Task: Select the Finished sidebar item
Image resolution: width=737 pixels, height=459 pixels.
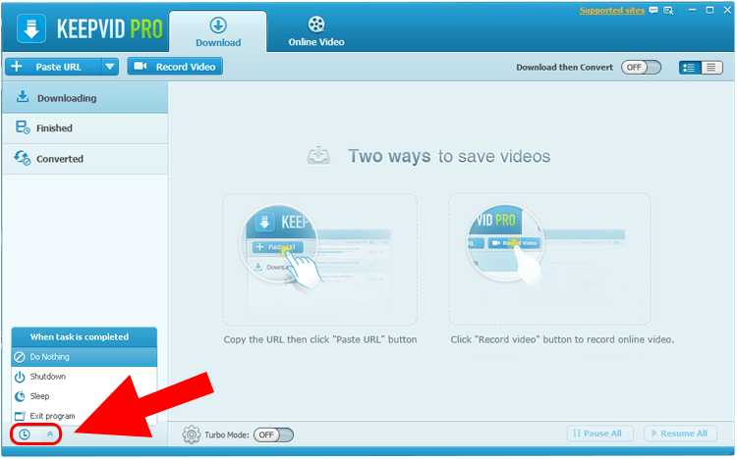Action: 85,128
